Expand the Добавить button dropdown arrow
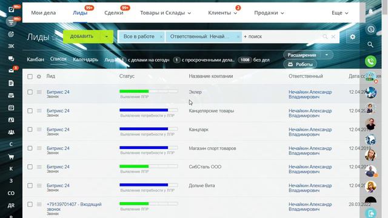The image size is (388, 218). click(x=107, y=36)
